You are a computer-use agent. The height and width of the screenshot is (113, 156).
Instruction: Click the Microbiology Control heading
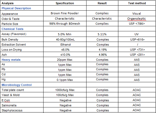pyautogui.click(x=17, y=85)
